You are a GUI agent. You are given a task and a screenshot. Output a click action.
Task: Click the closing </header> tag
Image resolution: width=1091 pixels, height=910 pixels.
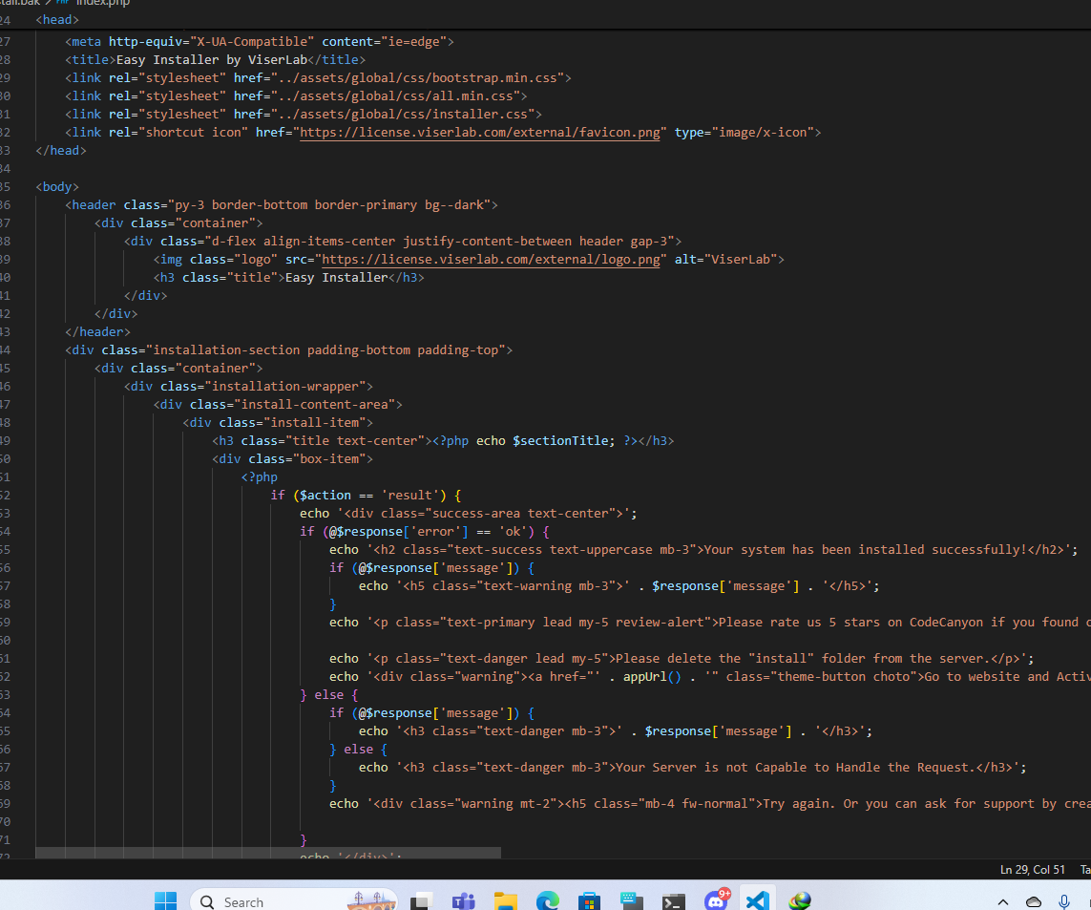[x=97, y=332]
